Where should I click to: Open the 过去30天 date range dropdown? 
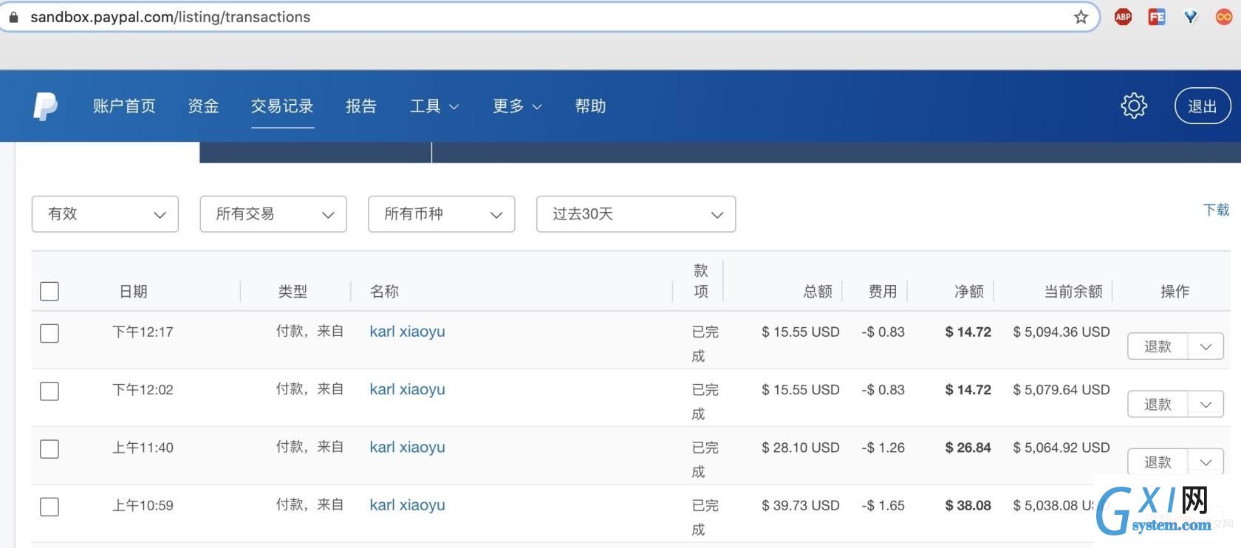click(636, 214)
